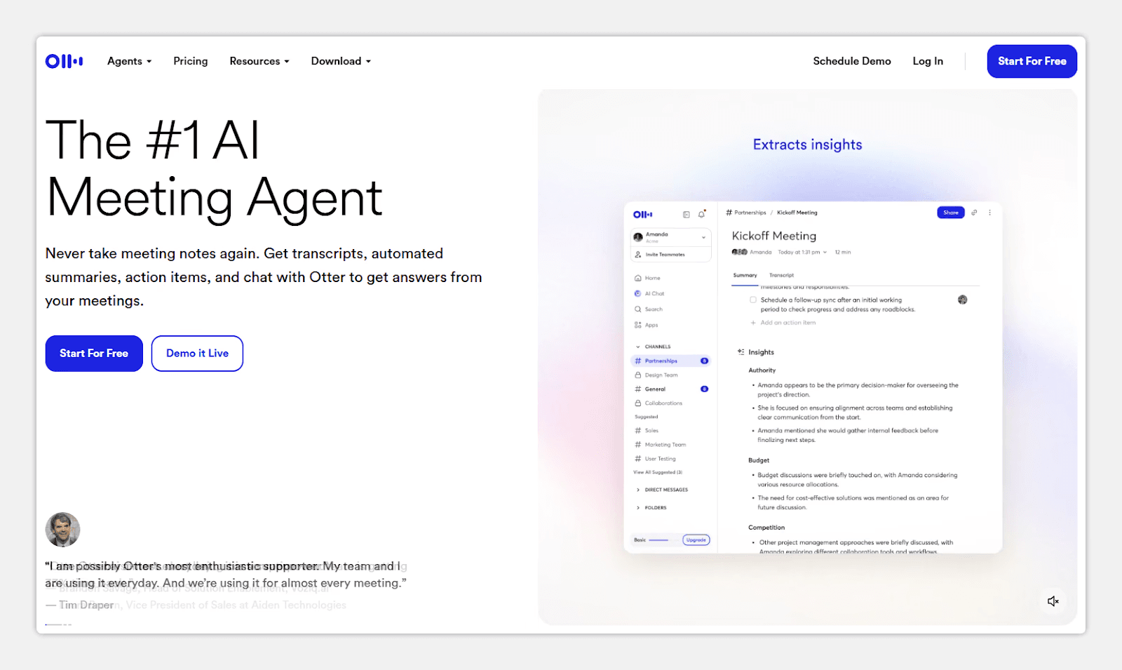Click the Kickoff Meeting title
The image size is (1122, 670).
774,236
